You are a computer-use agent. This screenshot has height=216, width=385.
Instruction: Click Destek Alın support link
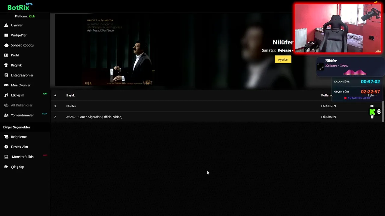[x=20, y=147]
